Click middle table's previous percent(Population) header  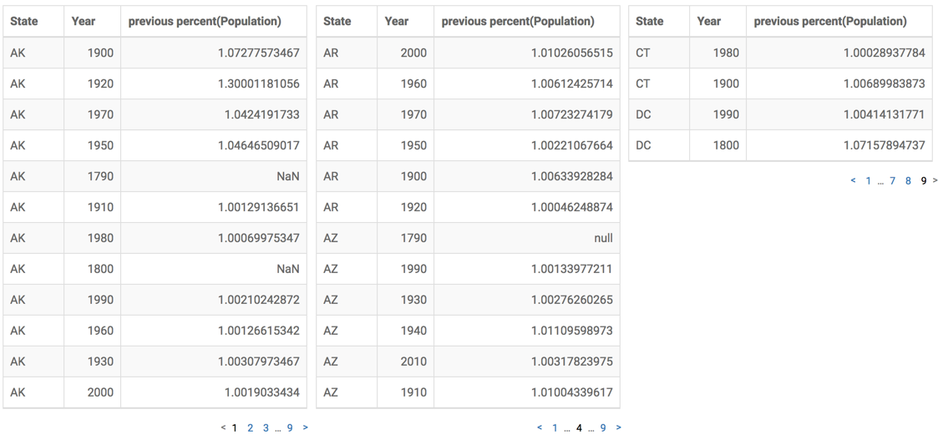coord(518,21)
